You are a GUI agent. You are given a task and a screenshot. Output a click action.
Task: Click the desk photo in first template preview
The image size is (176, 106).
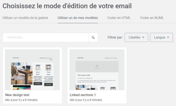22,74
